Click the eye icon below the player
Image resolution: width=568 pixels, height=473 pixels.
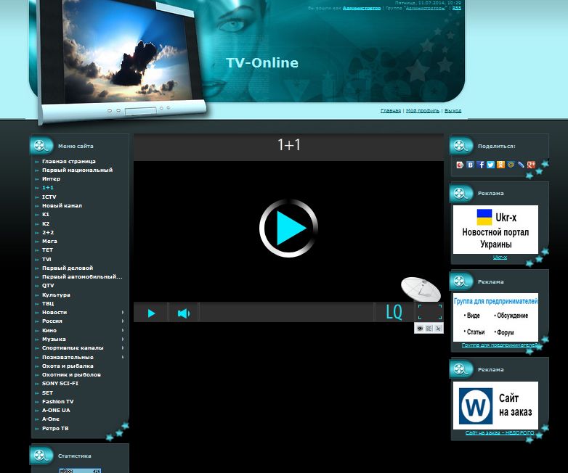click(x=420, y=329)
